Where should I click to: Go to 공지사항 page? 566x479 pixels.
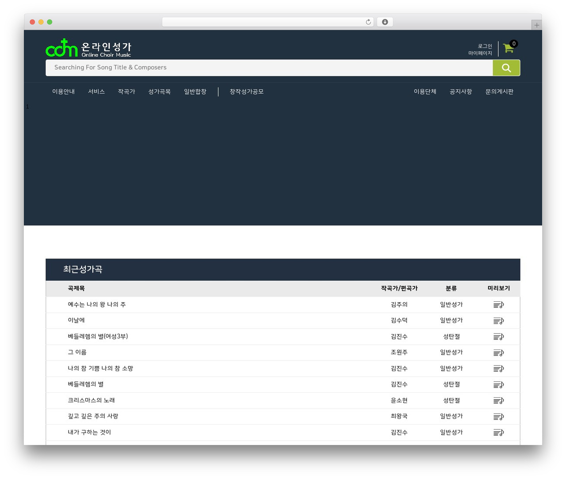[x=461, y=91]
